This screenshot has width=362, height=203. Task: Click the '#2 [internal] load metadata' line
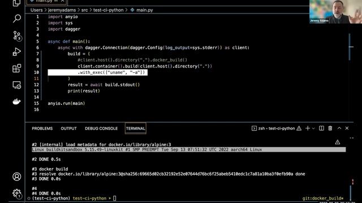(x=101, y=144)
